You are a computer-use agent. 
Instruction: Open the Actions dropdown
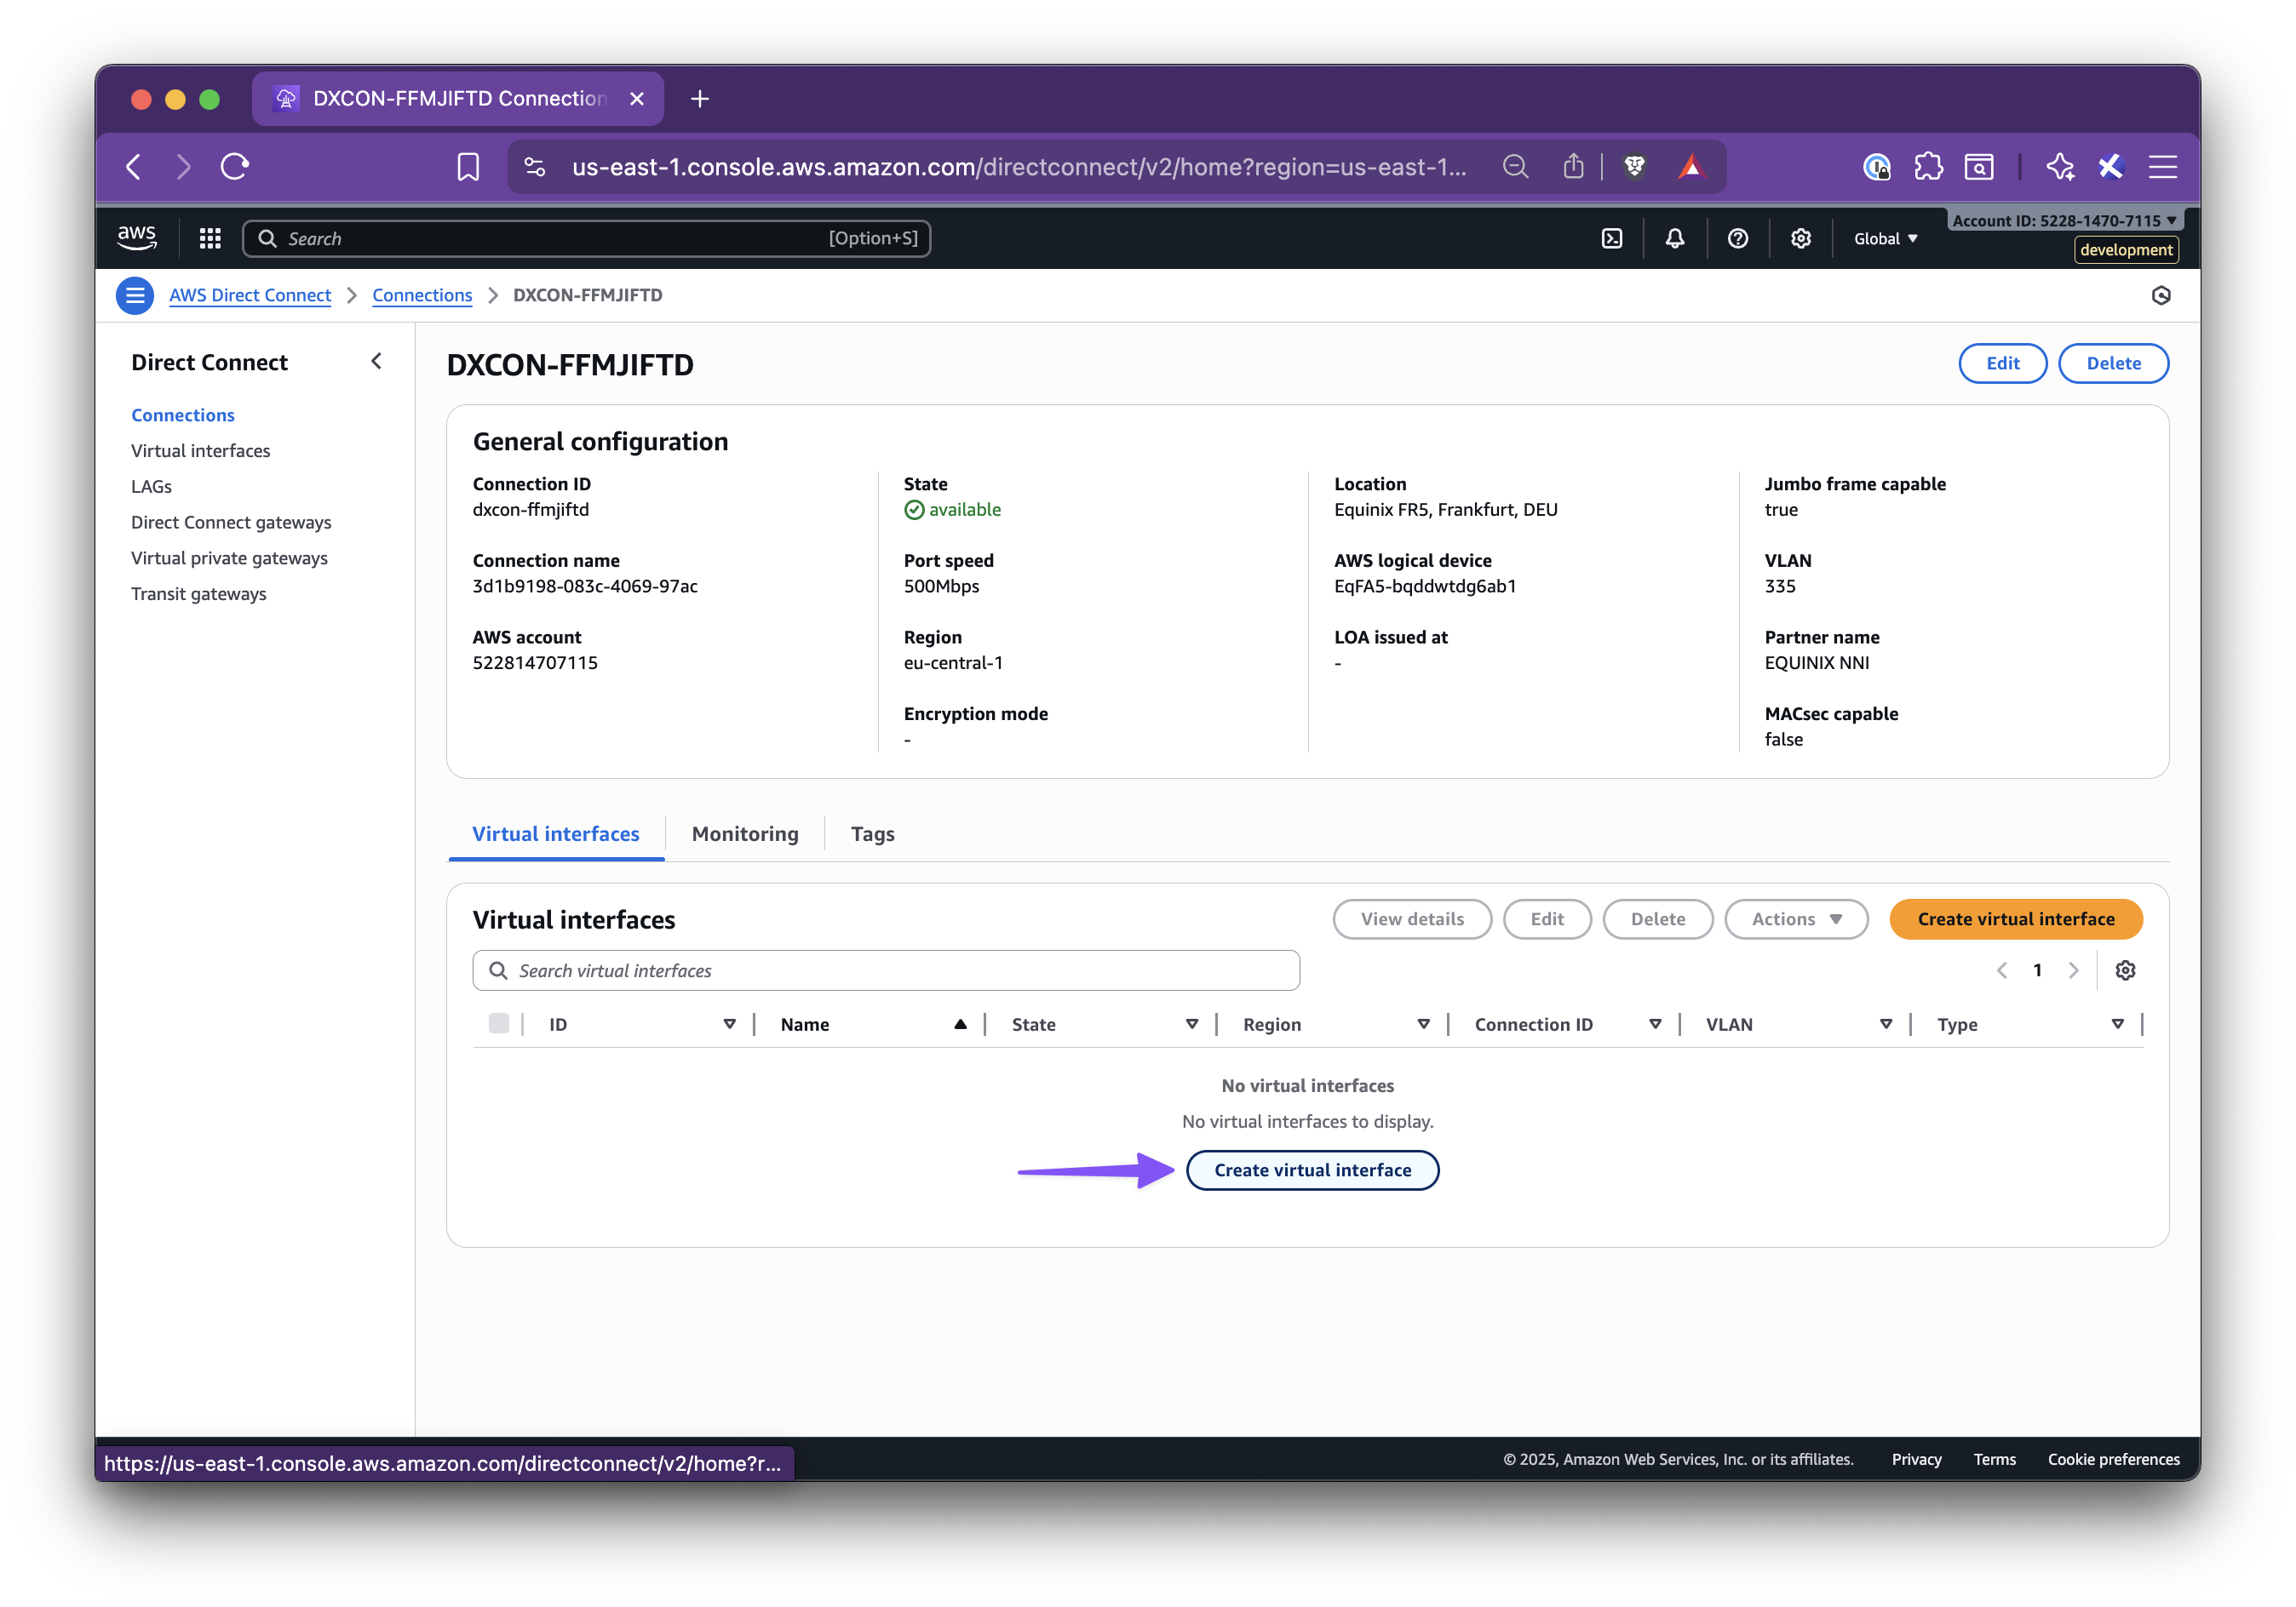coord(1796,918)
